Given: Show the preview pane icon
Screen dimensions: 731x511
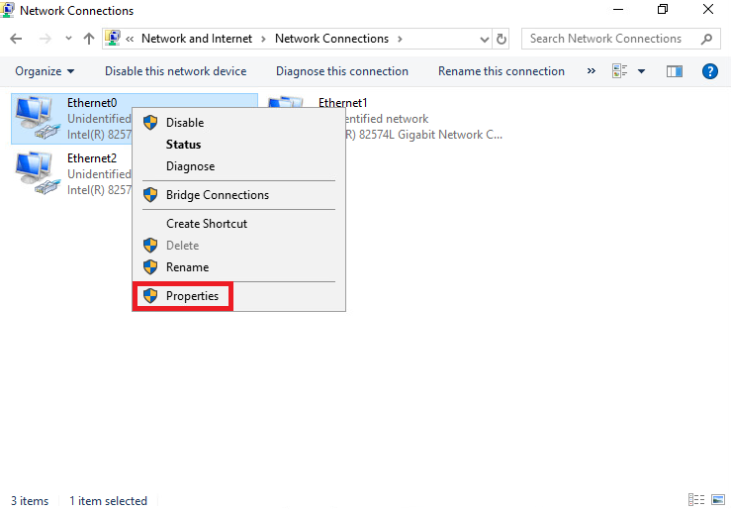Looking at the screenshot, I should tap(675, 71).
